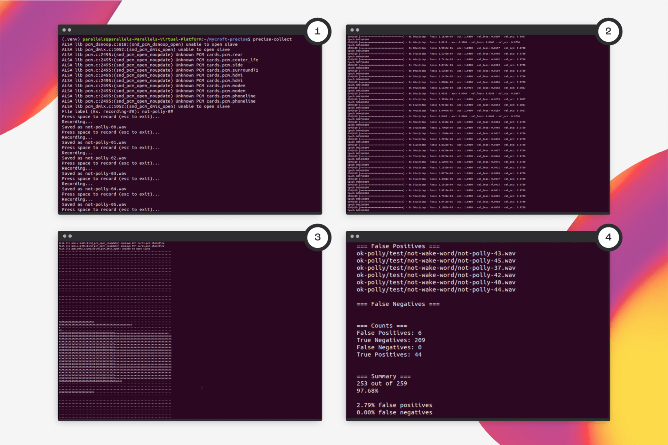Screen dimensions: 668x445
Task: Click the 'False Positives: 6' count line
Action: 389,333
